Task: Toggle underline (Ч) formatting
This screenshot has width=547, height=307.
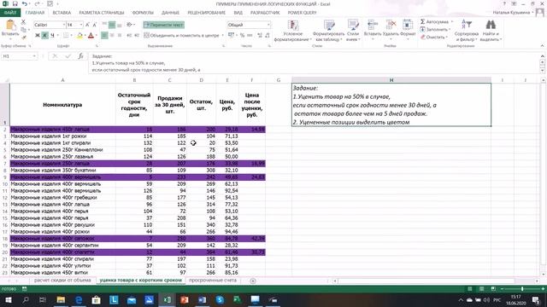Action: pos(52,36)
